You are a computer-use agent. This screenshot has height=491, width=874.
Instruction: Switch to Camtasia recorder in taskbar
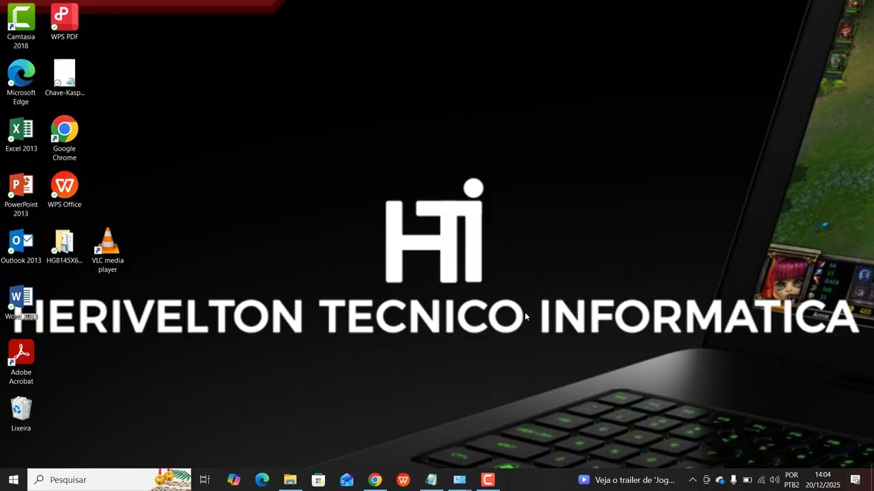(488, 479)
